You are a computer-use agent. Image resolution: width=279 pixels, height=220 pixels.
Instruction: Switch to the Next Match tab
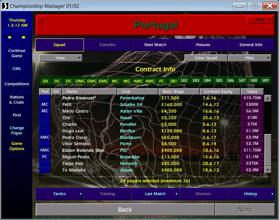155,45
